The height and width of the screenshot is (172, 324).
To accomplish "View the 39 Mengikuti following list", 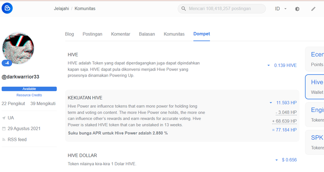I will click(x=43, y=103).
